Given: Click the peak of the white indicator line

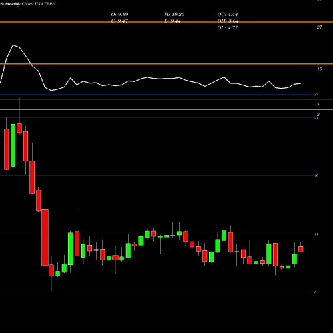Looking at the screenshot, I should pyautogui.click(x=13, y=45).
